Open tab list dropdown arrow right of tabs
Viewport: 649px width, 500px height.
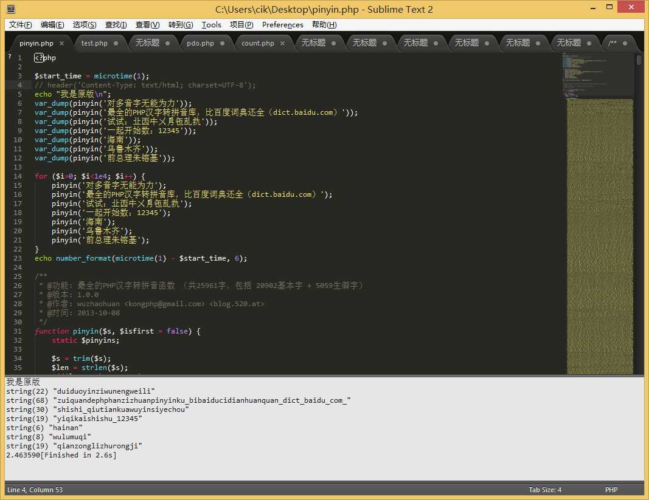click(x=641, y=43)
